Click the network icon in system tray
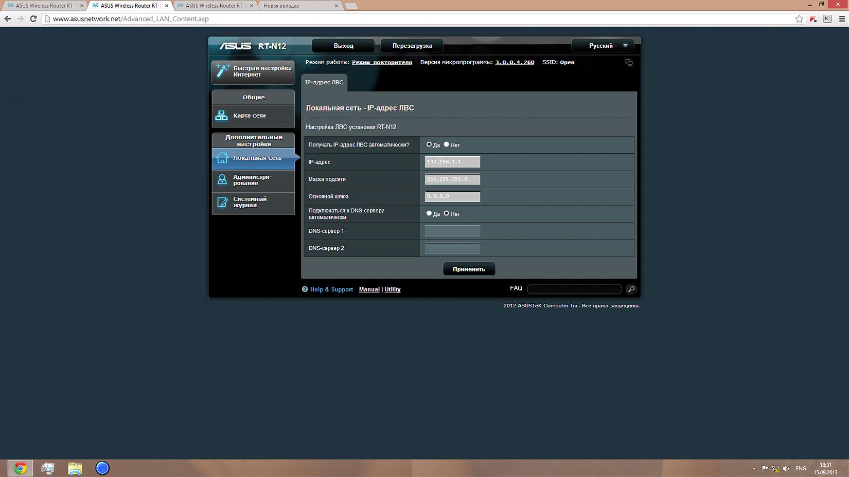This screenshot has height=477, width=849. click(775, 469)
